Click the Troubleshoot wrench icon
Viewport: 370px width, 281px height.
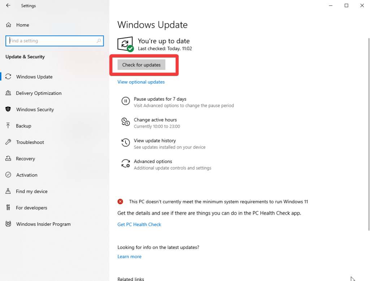pyautogui.click(x=8, y=142)
